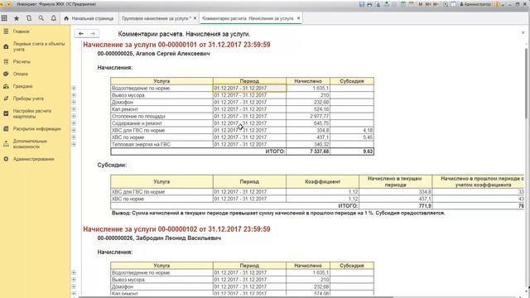Expand first Домофон row group

[x=74, y=103]
